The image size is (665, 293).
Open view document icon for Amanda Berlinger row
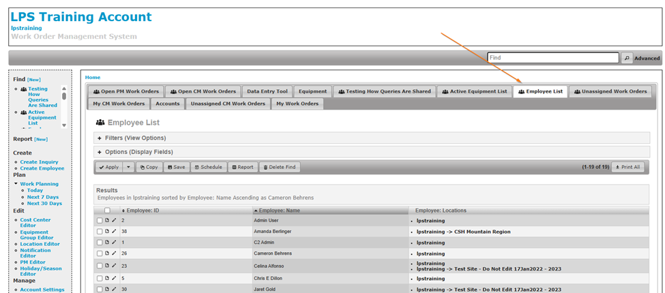(107, 232)
